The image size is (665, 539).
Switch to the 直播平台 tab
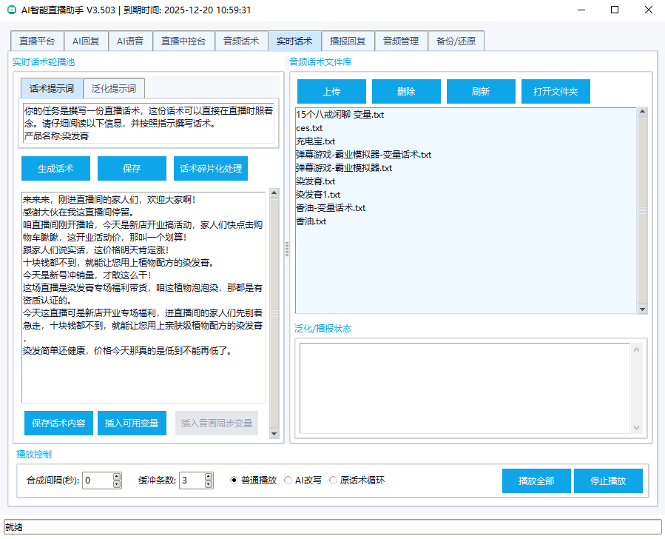coord(37,41)
